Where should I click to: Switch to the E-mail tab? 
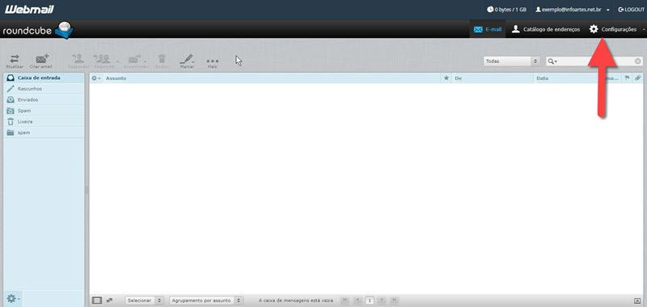tap(488, 29)
